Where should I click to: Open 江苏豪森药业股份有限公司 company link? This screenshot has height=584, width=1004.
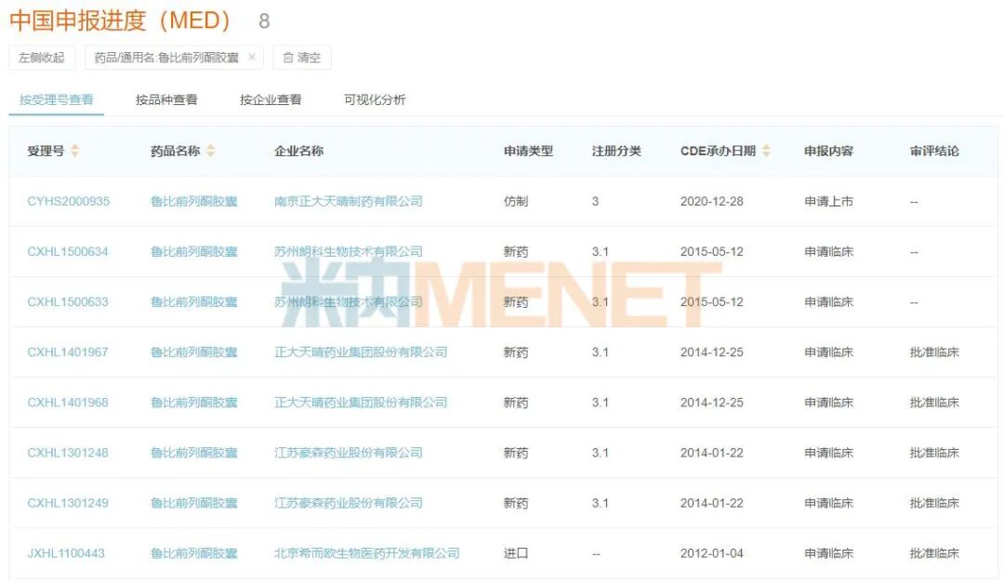pos(350,452)
